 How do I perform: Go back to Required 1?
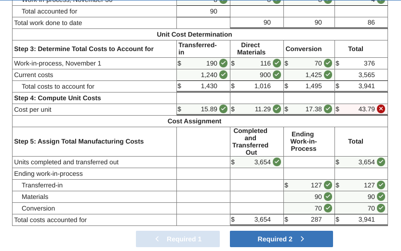[178, 239]
